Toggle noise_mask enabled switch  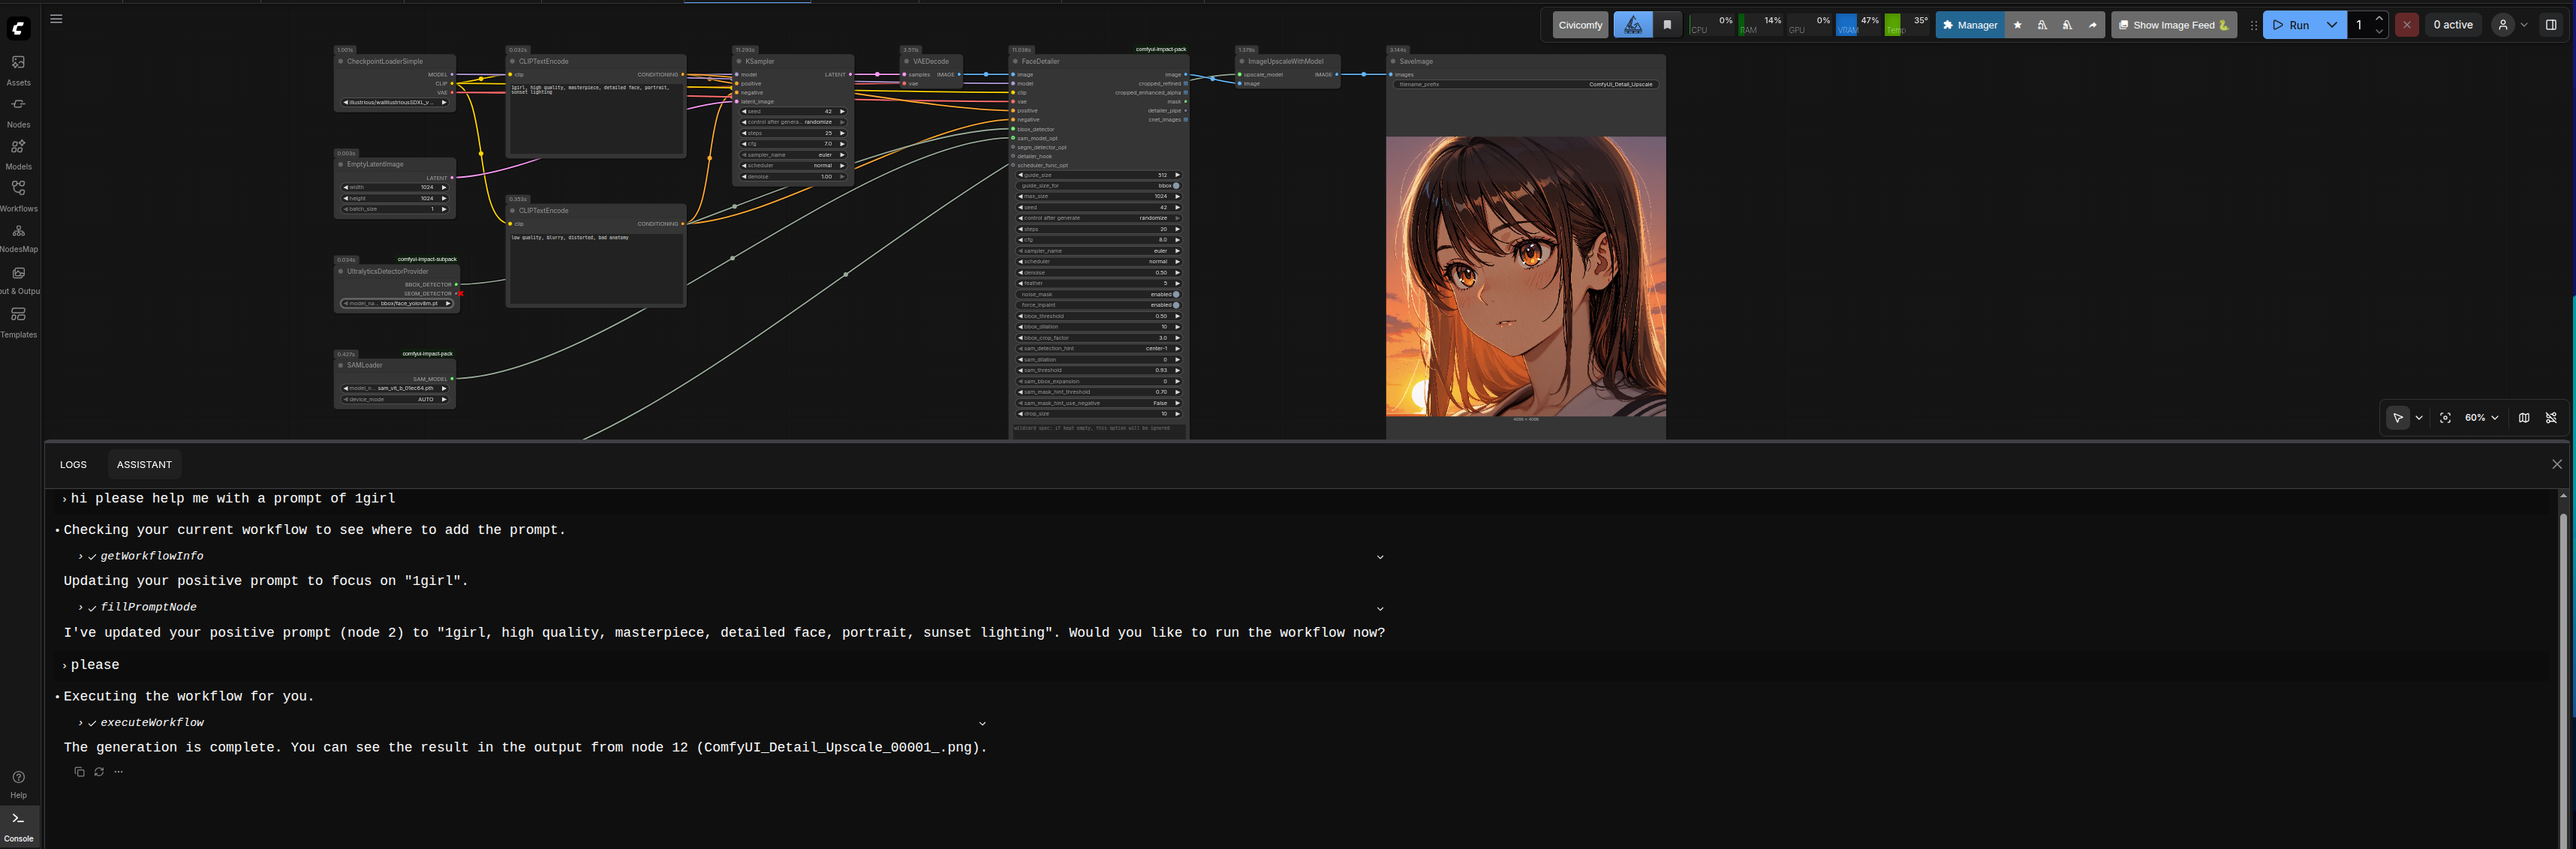(1176, 295)
